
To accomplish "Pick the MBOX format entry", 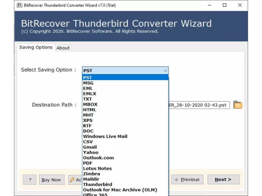I will [90, 104].
